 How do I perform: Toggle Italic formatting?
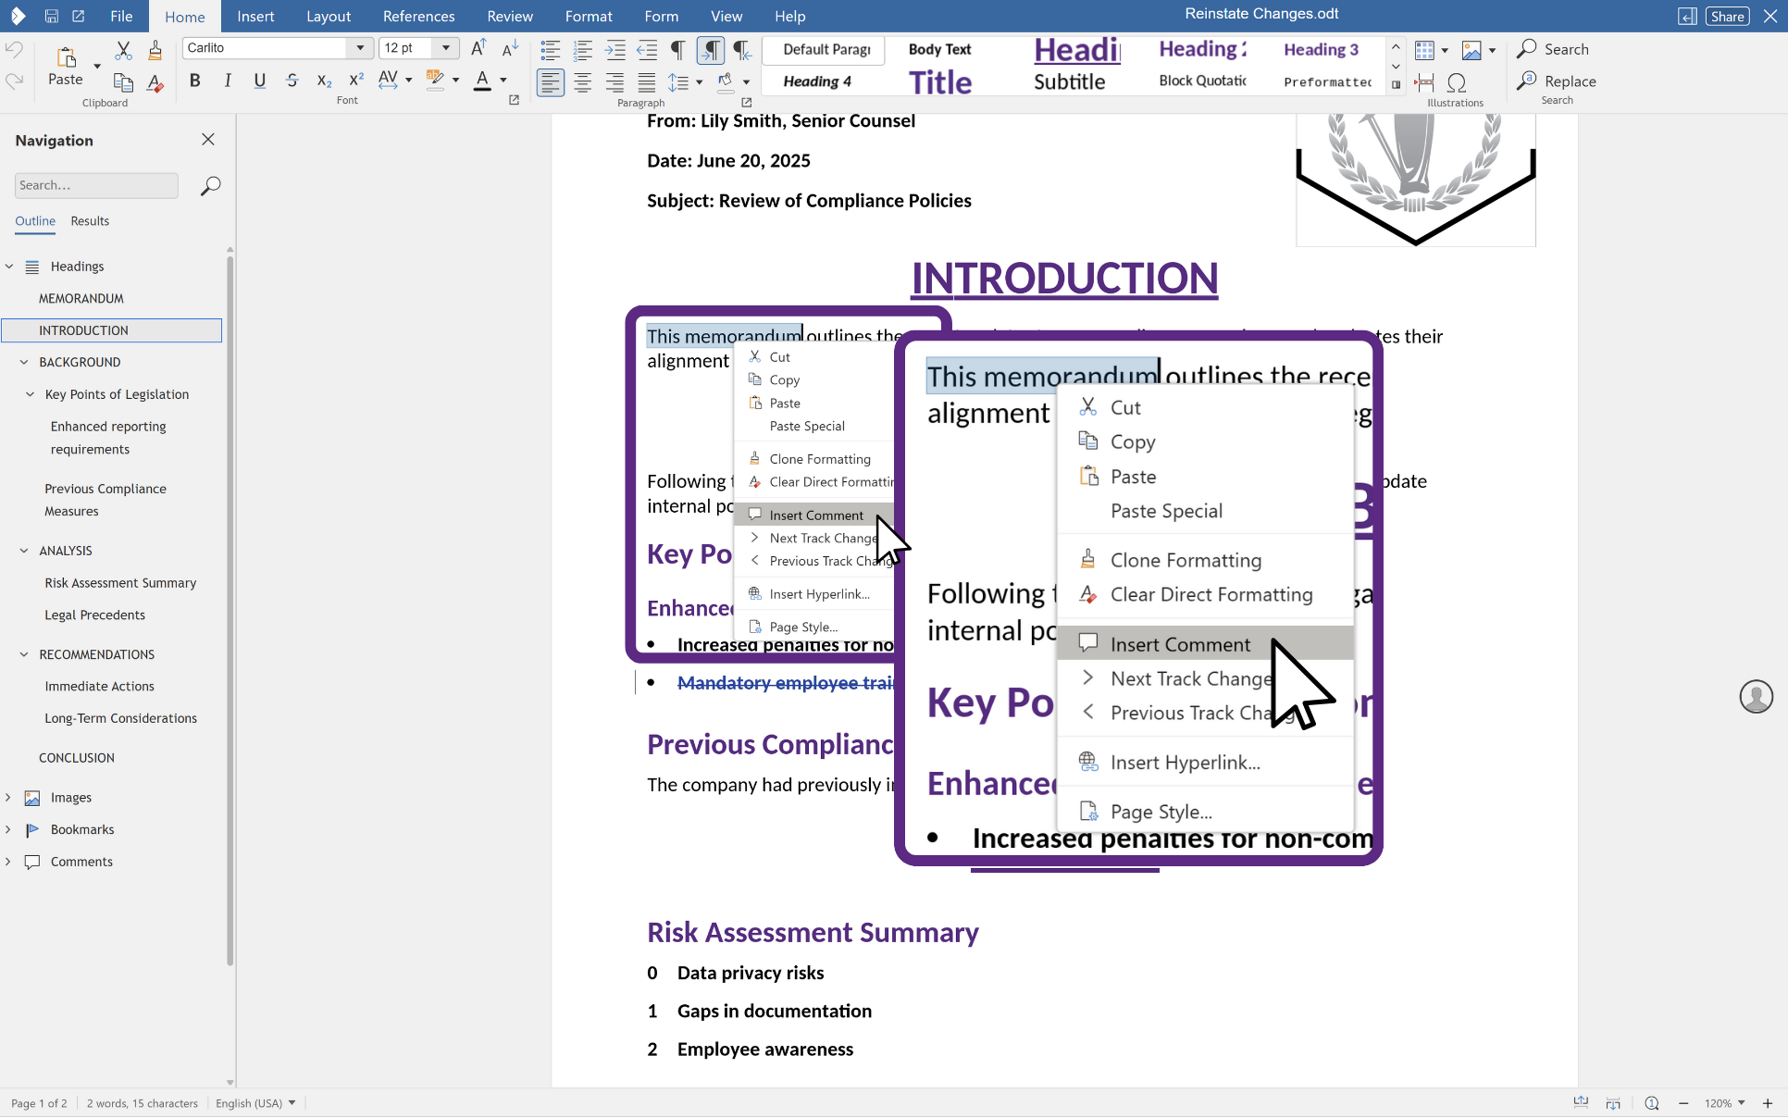(228, 81)
